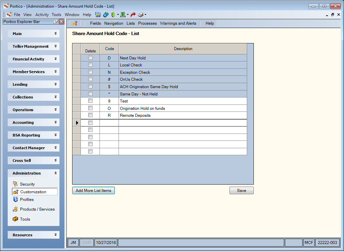Image resolution: width=344 pixels, height=251 pixels.
Task: Click the Save button
Action: pos(241,191)
